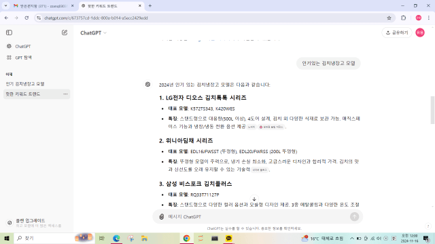
Task: Open a new browser tab
Action: point(150,6)
